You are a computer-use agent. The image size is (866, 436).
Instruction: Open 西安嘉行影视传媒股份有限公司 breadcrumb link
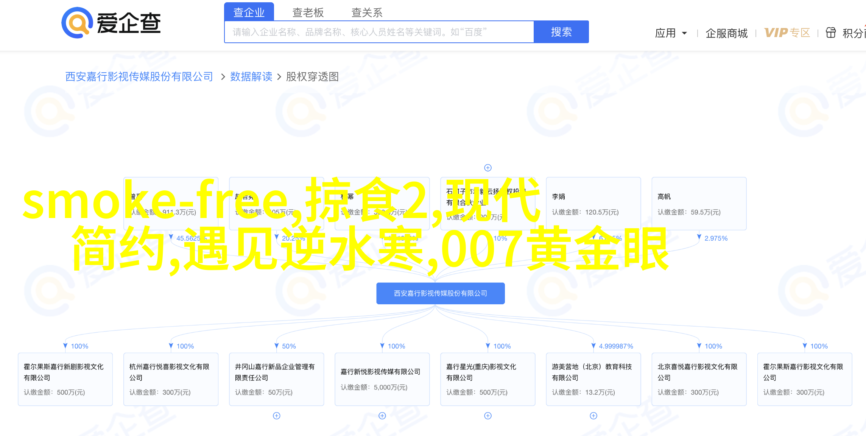139,77
